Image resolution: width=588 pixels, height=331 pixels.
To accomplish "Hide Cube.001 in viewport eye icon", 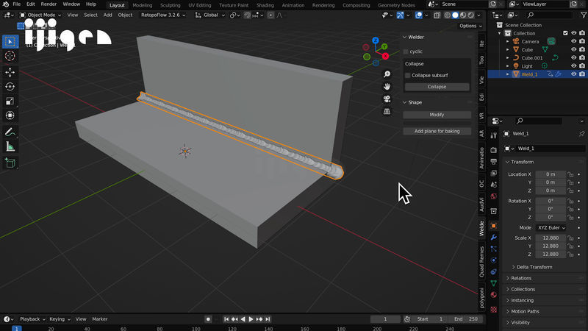I will point(574,58).
